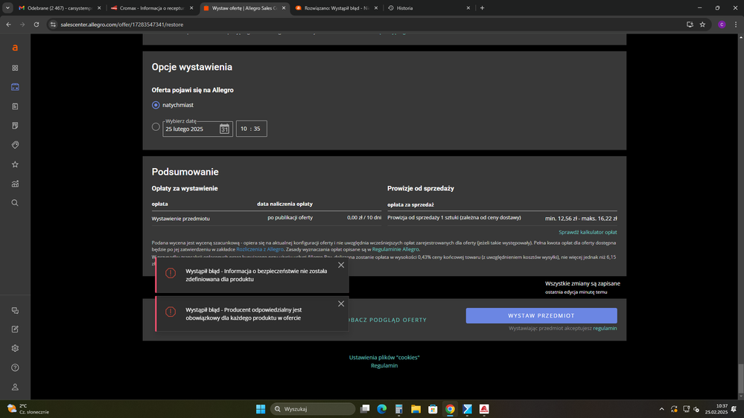Click the WYSTAW PRZEDMIOT button
The width and height of the screenshot is (744, 418).
(x=541, y=315)
